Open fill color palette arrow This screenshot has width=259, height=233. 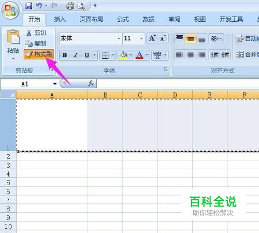[131, 55]
